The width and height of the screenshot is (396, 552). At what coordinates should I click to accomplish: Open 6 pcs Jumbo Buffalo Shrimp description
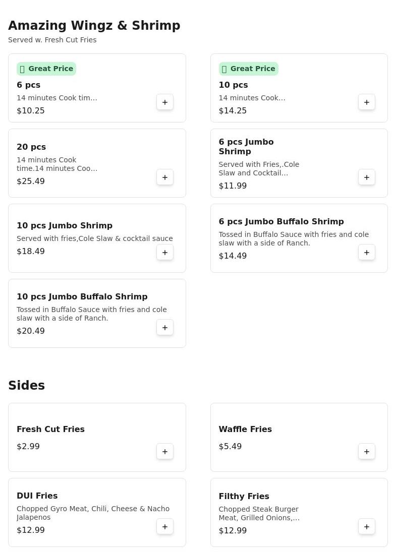294,238
